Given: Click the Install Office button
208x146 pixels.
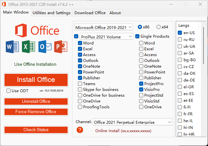Looking at the screenshot, I should click(36, 80).
